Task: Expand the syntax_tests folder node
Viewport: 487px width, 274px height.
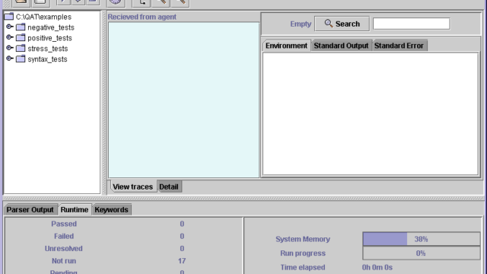Action: [10, 59]
